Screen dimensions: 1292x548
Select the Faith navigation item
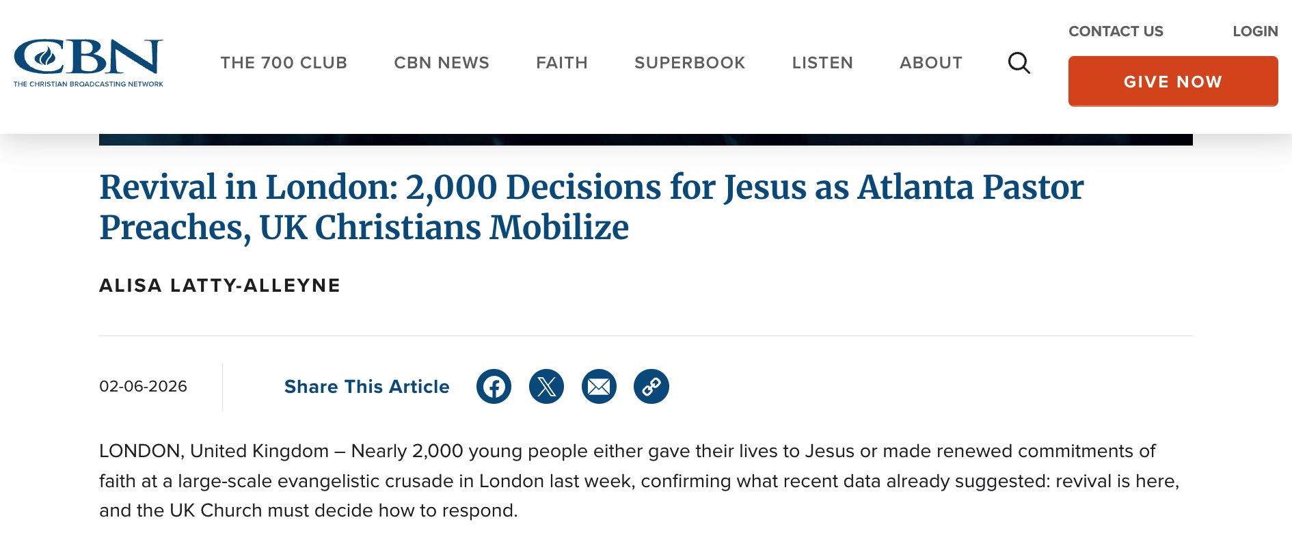click(561, 63)
